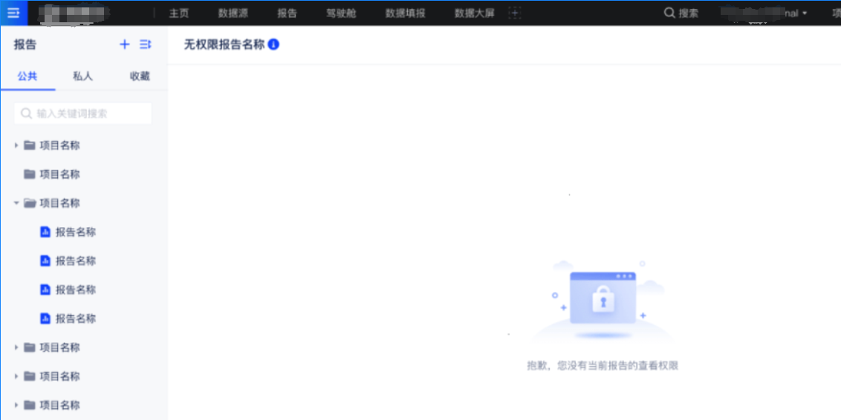Click the lock illustration in the center

(x=603, y=299)
